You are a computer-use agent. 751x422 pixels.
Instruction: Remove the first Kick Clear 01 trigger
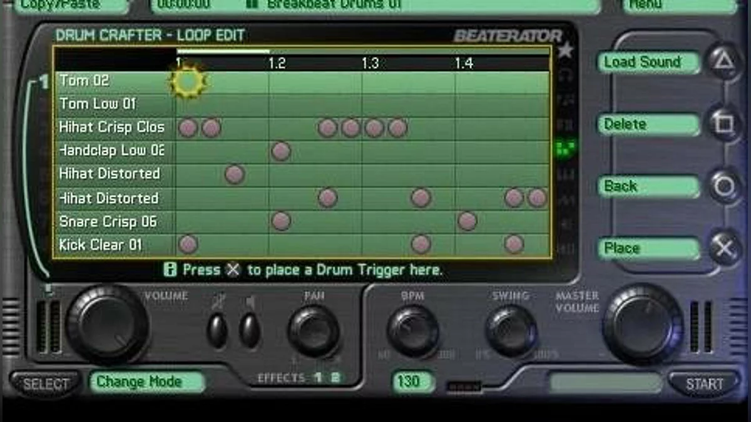click(x=188, y=244)
